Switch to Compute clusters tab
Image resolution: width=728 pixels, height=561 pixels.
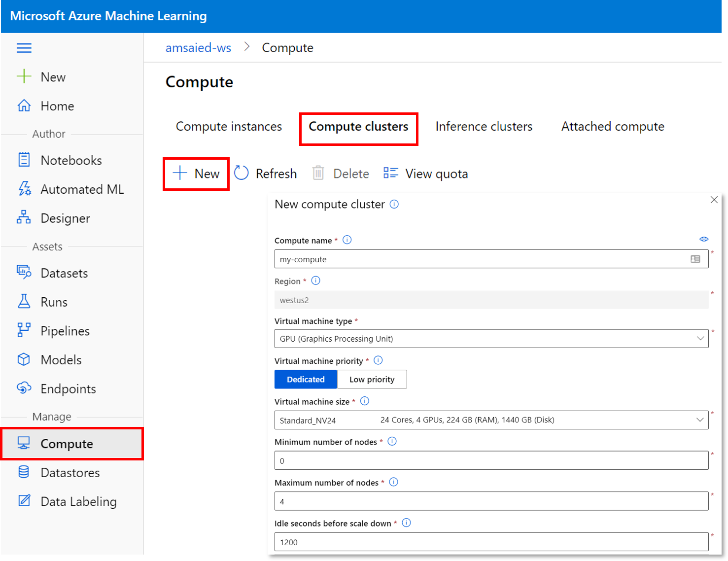pyautogui.click(x=358, y=127)
